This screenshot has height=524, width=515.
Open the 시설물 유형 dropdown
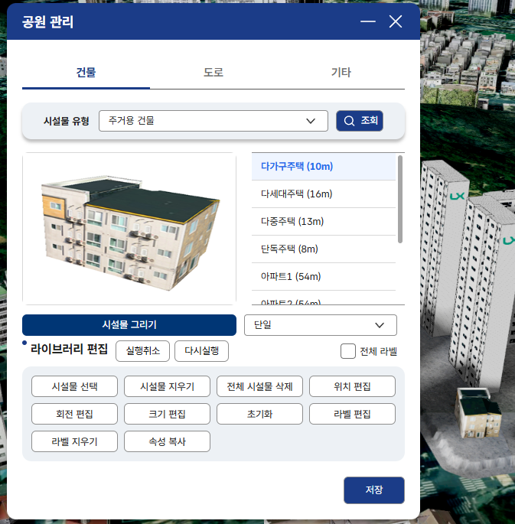tap(213, 121)
